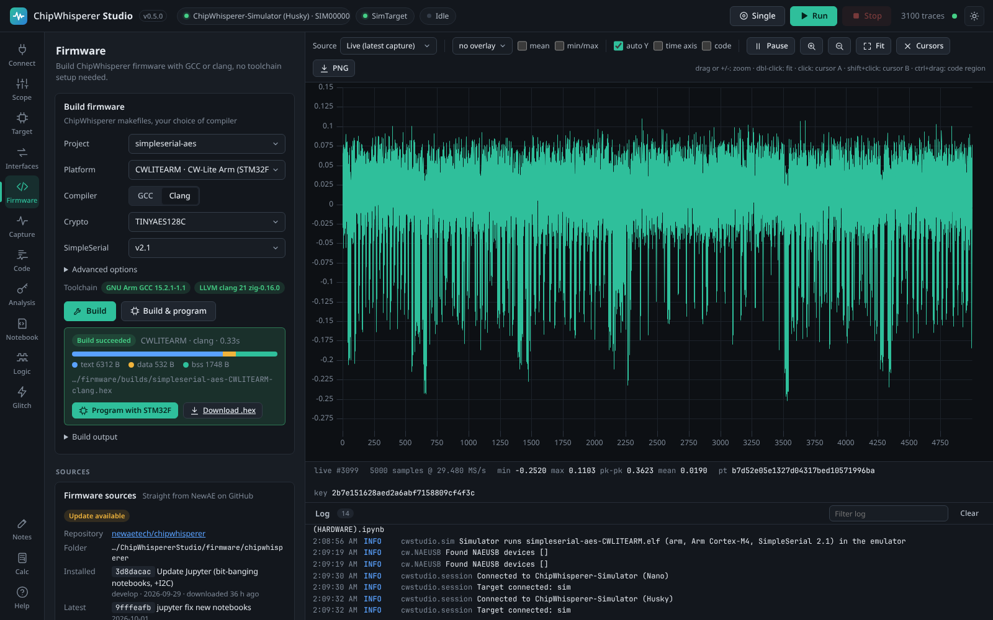Viewport: 993px width, 620px height.
Task: Open the Calc sidebar page
Action: (x=22, y=564)
